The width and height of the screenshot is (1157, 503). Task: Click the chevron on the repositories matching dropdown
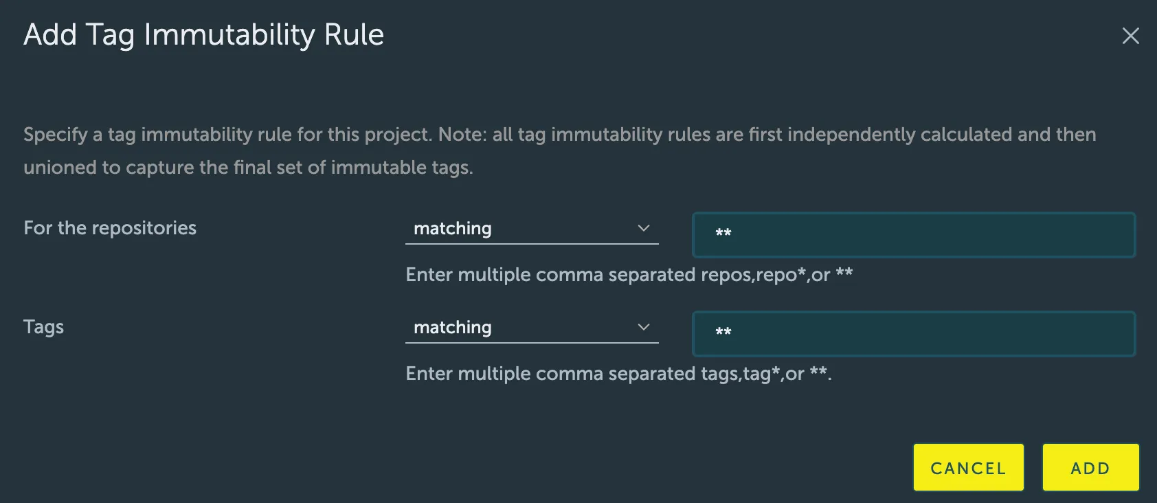644,228
